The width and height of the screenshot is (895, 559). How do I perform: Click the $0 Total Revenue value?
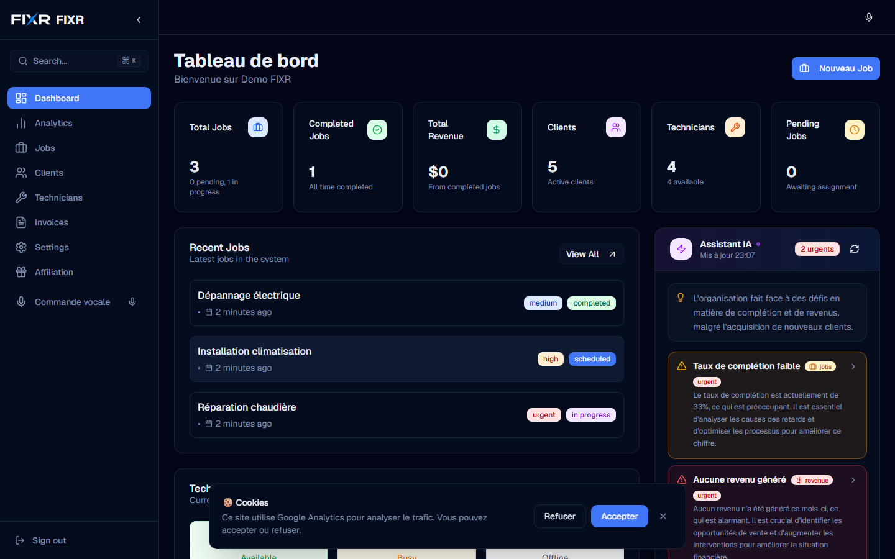pos(438,172)
